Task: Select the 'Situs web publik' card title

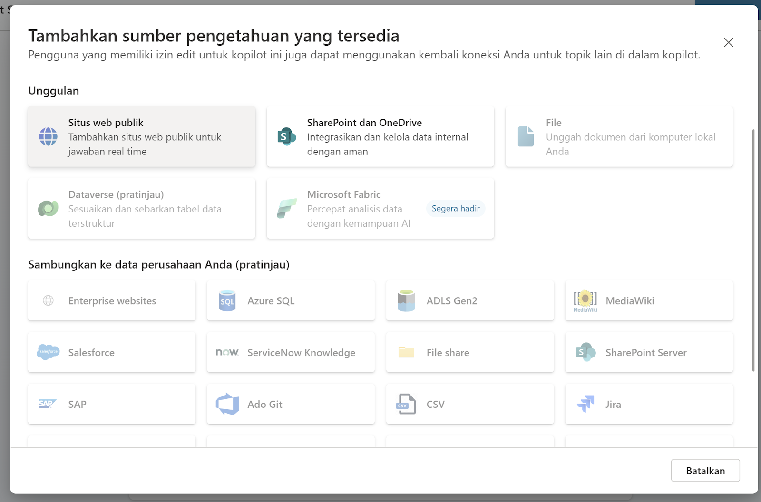Action: (x=106, y=123)
